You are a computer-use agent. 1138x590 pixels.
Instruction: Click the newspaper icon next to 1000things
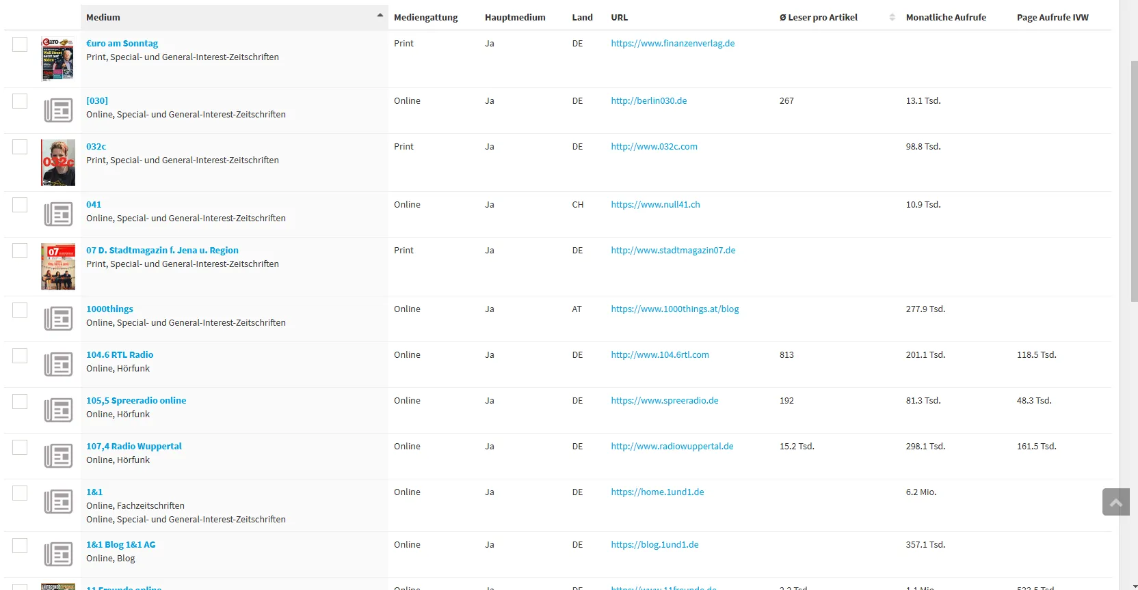58,318
